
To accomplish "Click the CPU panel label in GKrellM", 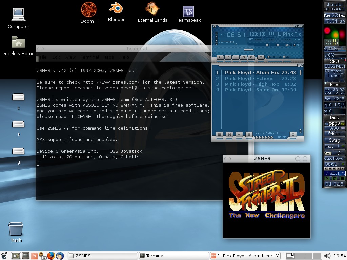I will pos(334,61).
